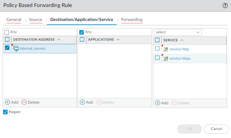Viewport: 231px width, 138px height.
Task: Switch to the Forwarding tab
Action: pos(132,19)
